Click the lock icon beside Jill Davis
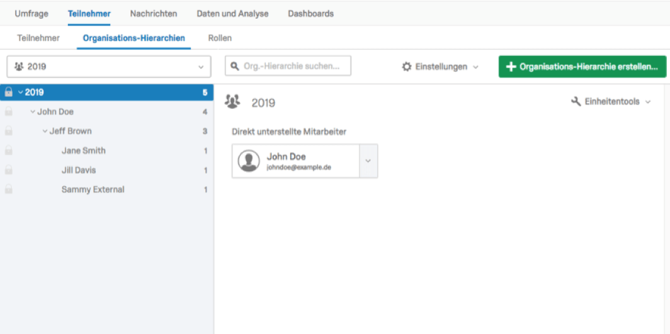Viewport: 670px width, 334px height. tap(8, 170)
